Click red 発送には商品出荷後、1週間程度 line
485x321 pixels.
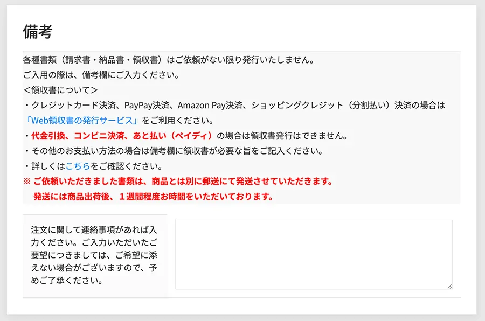pyautogui.click(x=153, y=197)
